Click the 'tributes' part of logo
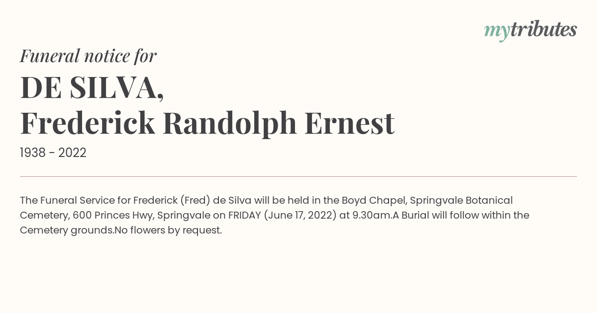 click(x=544, y=29)
